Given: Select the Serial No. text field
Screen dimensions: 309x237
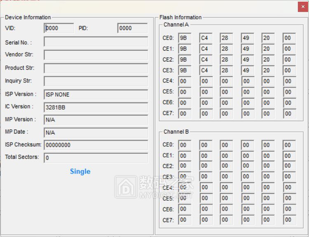Looking at the screenshot, I should tap(96, 42).
